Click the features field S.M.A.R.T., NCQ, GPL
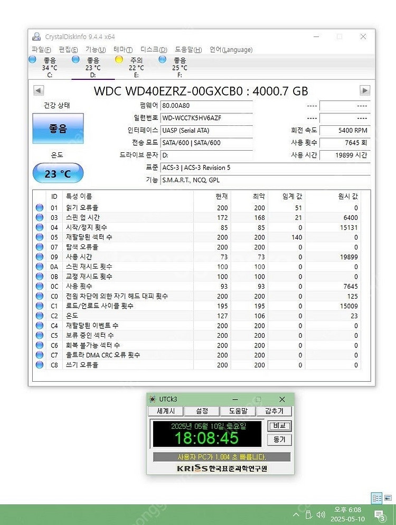Screen dimensions: 396x525 265,180
